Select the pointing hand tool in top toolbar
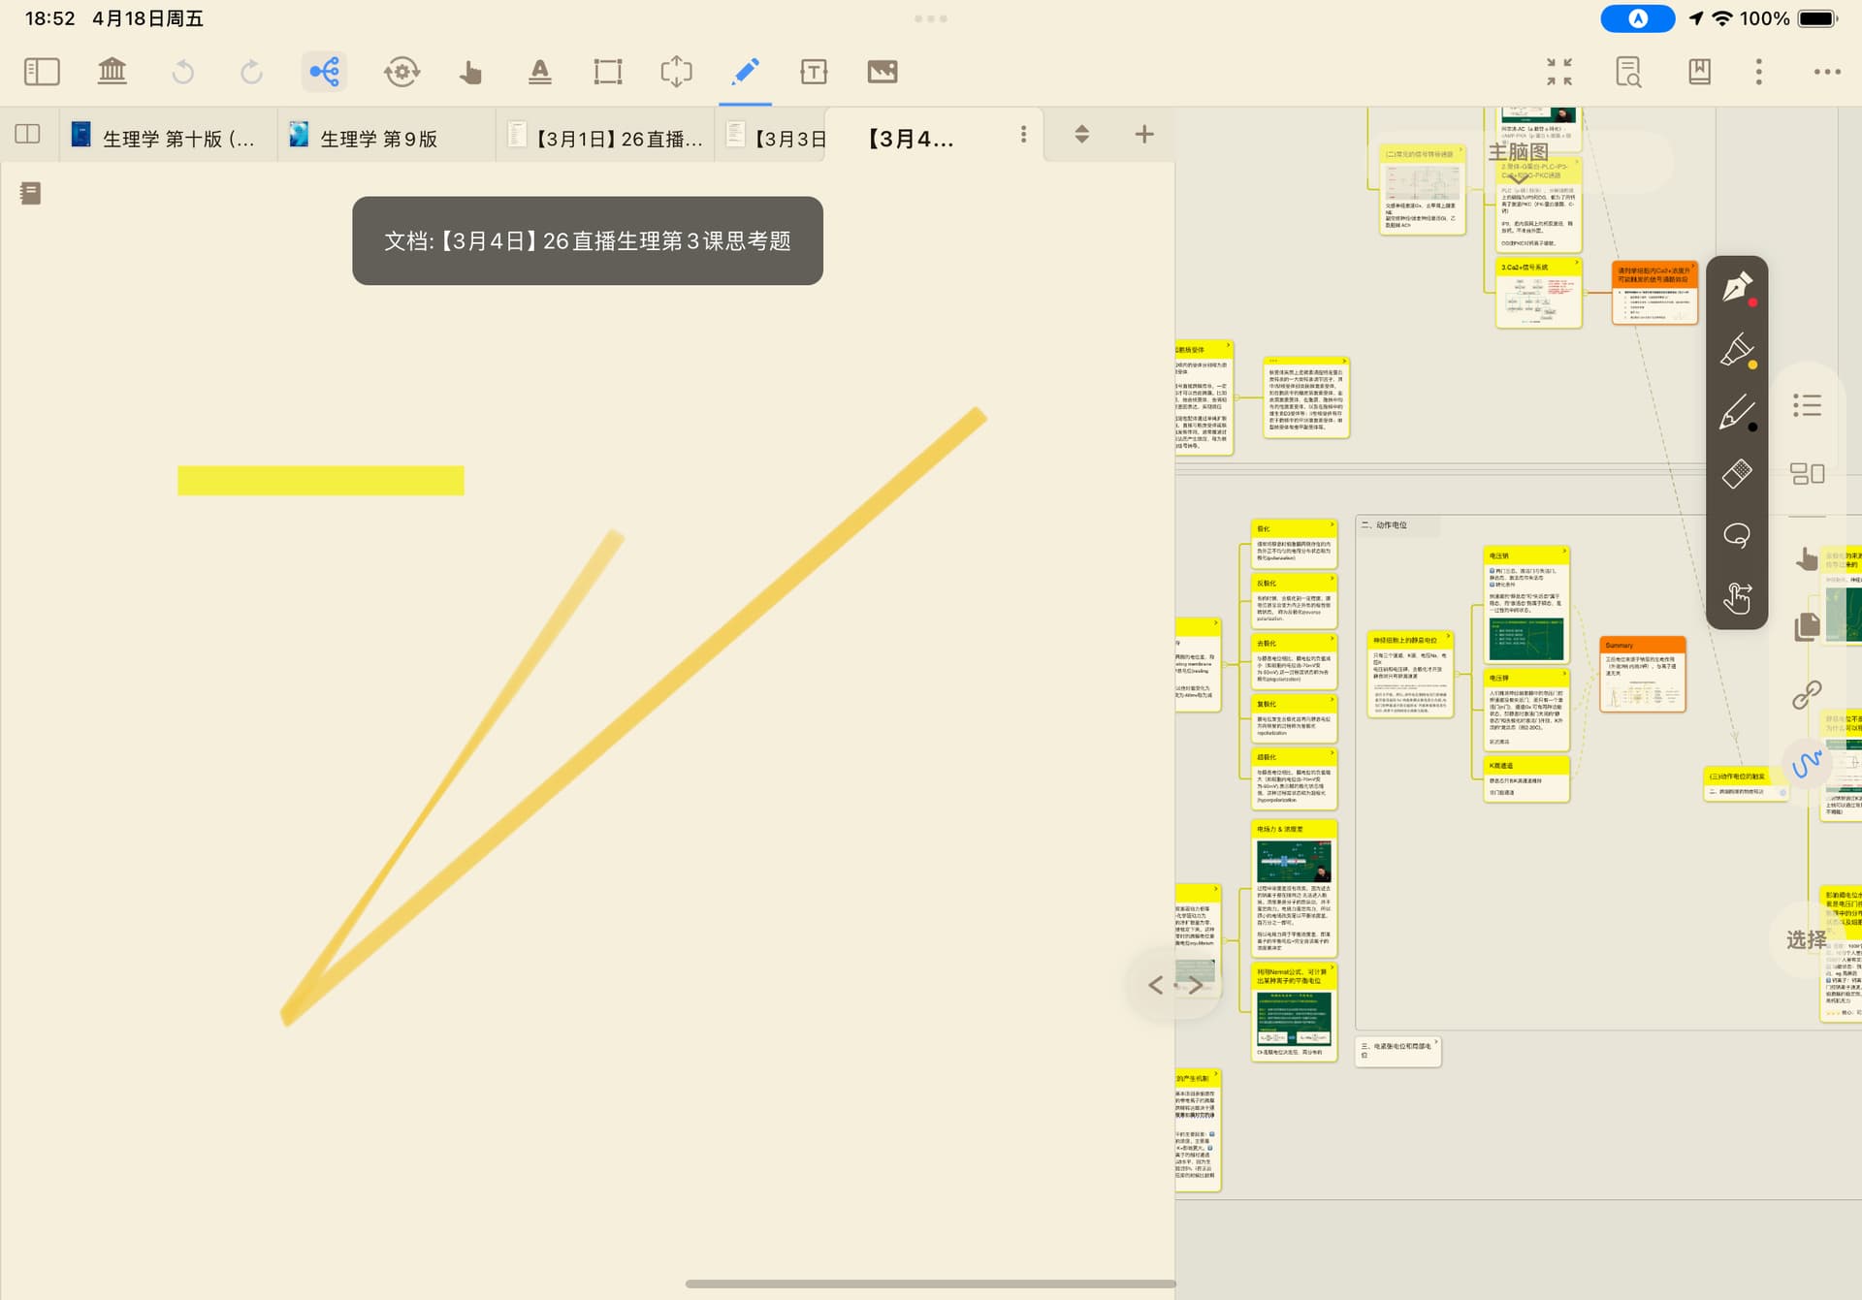The height and width of the screenshot is (1300, 1862). [470, 72]
